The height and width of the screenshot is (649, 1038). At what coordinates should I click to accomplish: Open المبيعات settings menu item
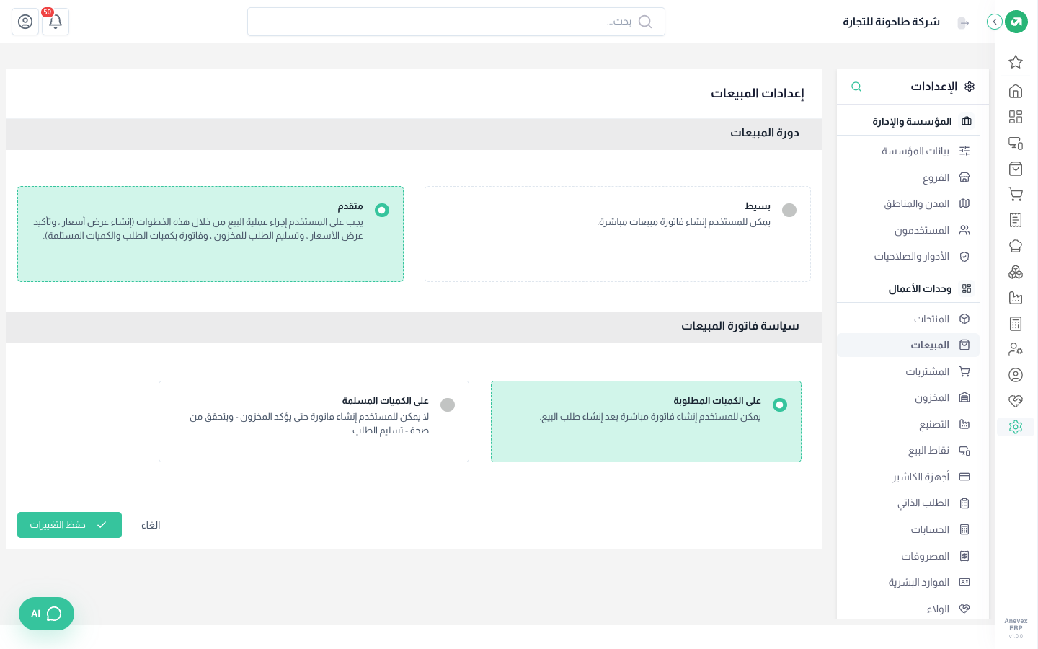tap(908, 345)
